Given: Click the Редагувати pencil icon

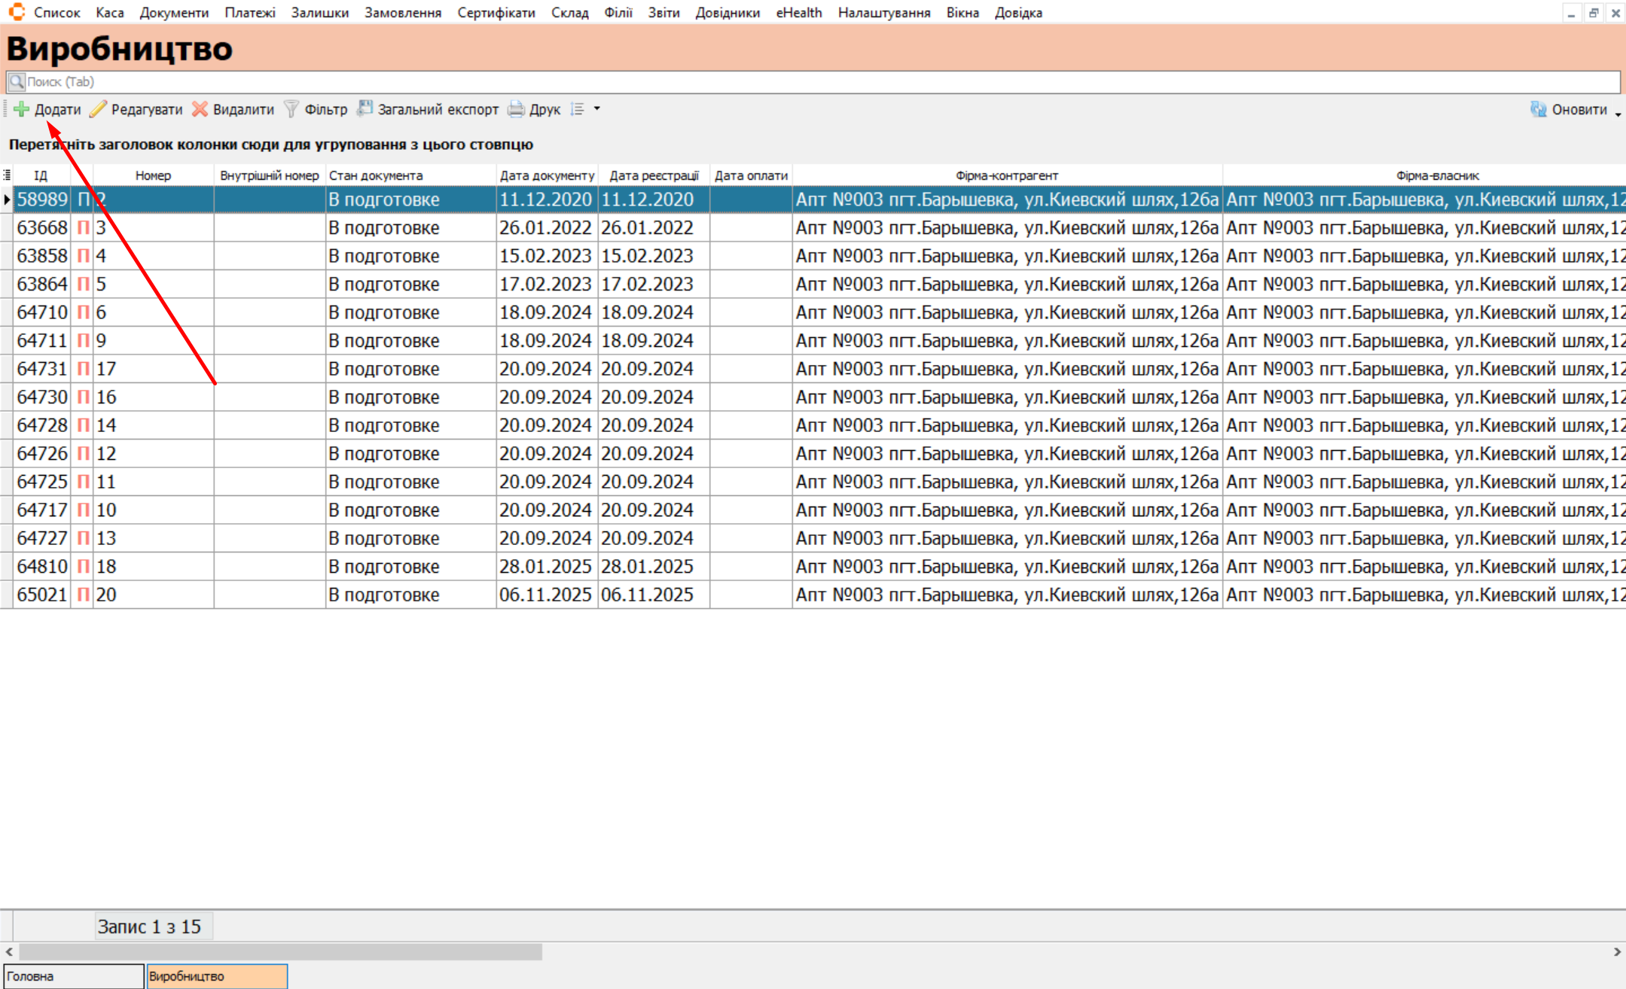Looking at the screenshot, I should pyautogui.click(x=98, y=109).
